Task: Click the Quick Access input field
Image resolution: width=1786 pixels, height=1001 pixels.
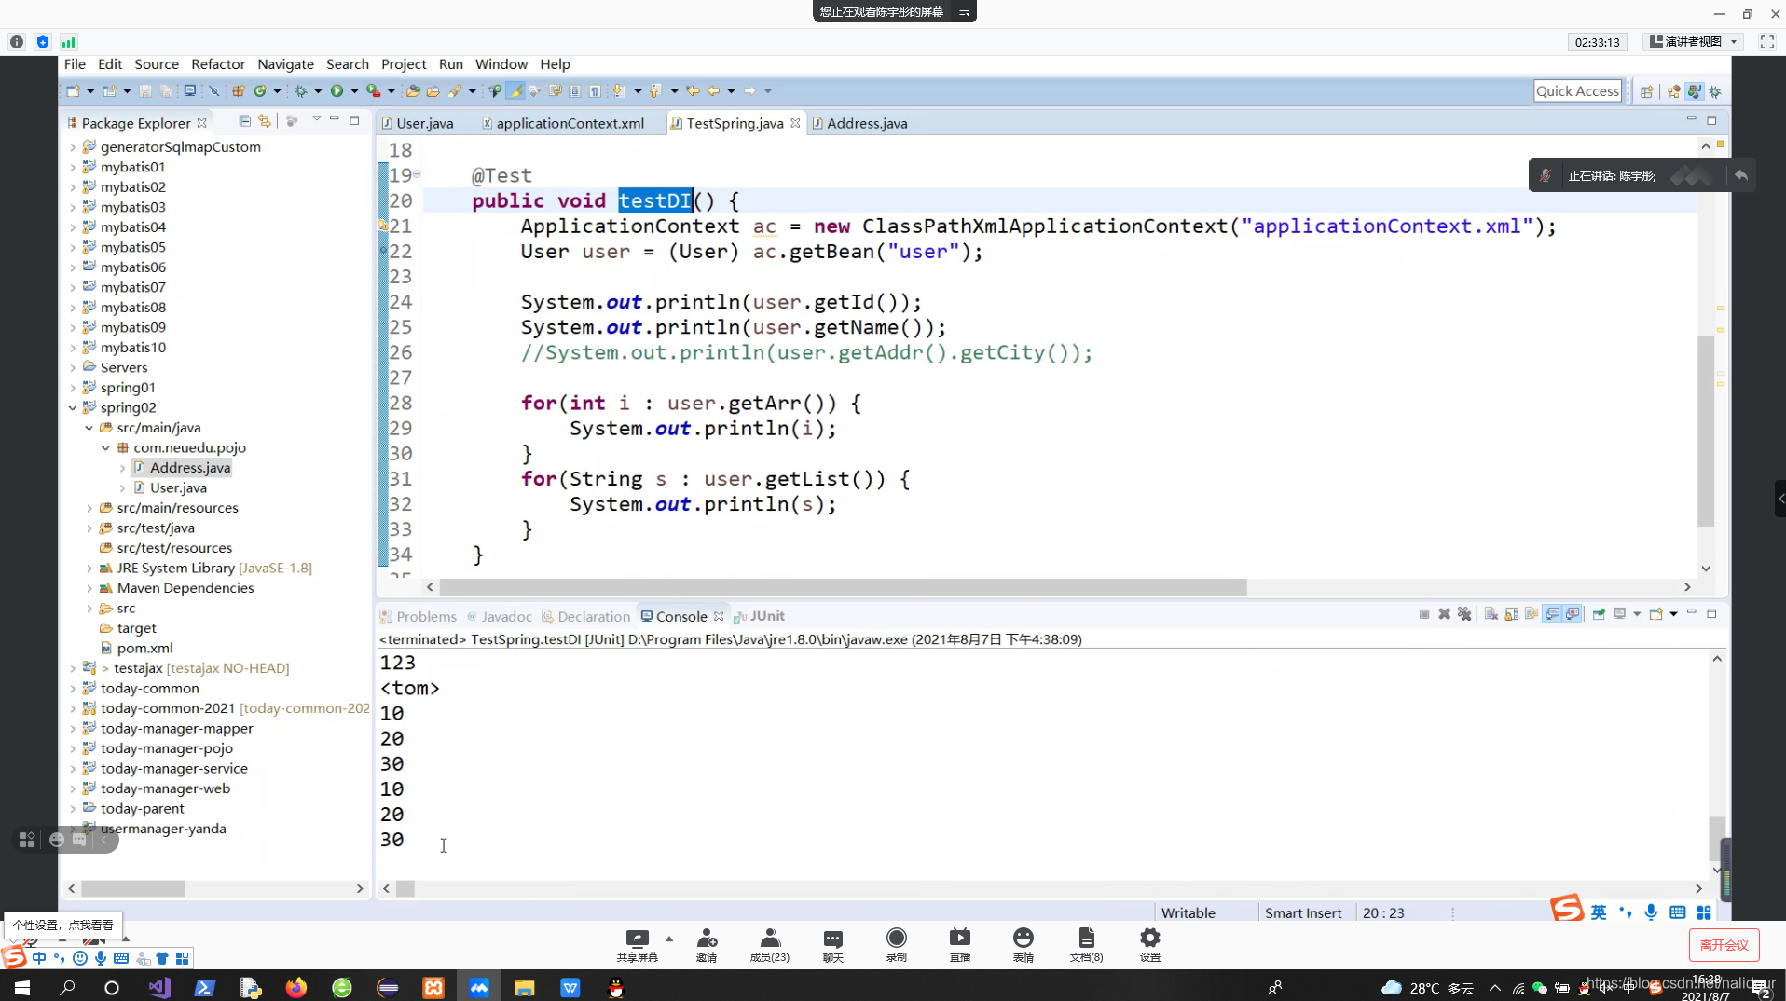Action: 1577,91
